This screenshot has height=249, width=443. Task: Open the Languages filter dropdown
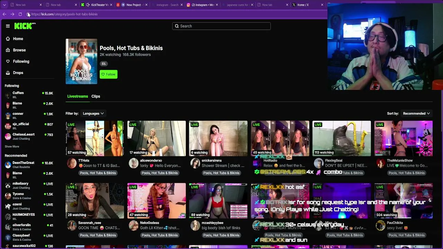93,113
